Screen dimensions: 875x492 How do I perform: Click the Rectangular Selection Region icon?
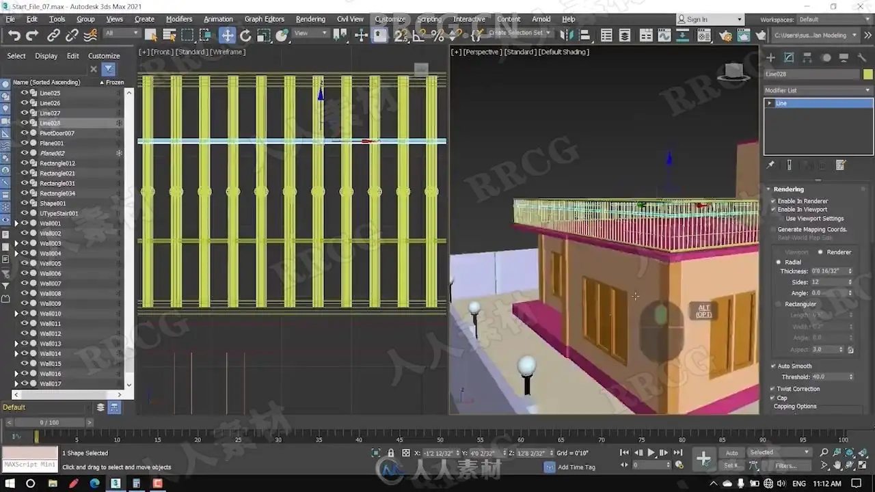[187, 36]
